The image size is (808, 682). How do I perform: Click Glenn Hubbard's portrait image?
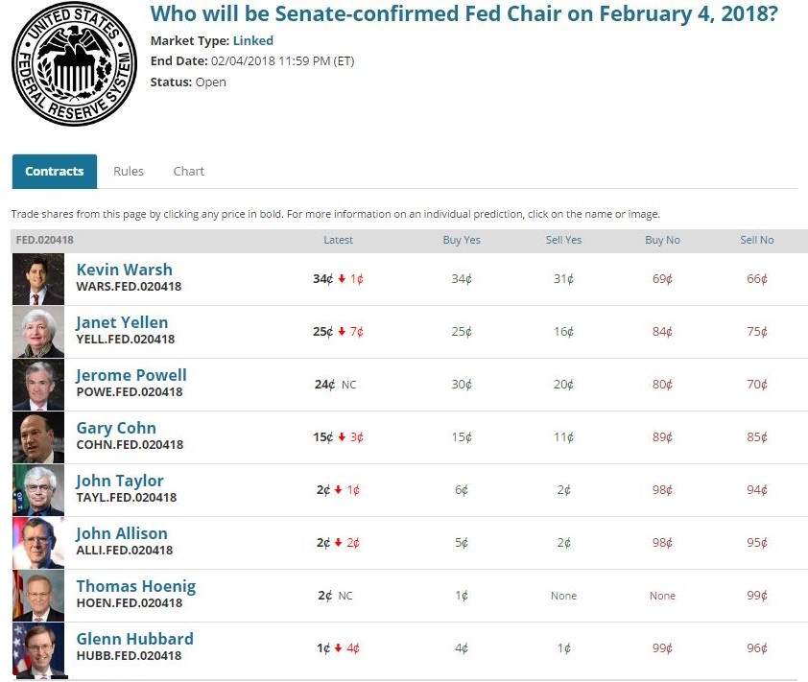(38, 648)
